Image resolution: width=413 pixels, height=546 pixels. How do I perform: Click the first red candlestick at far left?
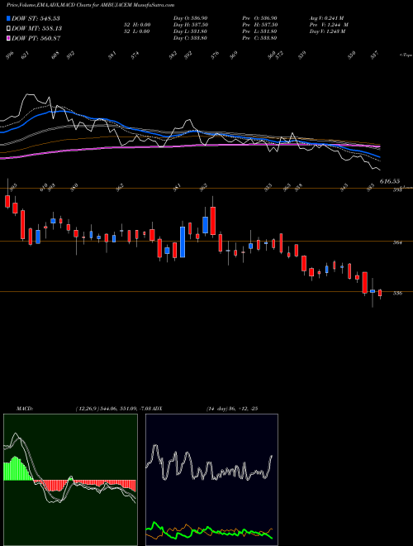7,201
